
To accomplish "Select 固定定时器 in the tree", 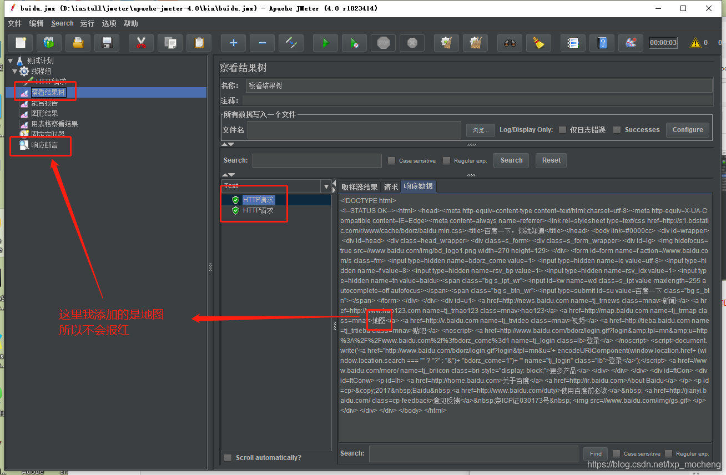I will [48, 134].
